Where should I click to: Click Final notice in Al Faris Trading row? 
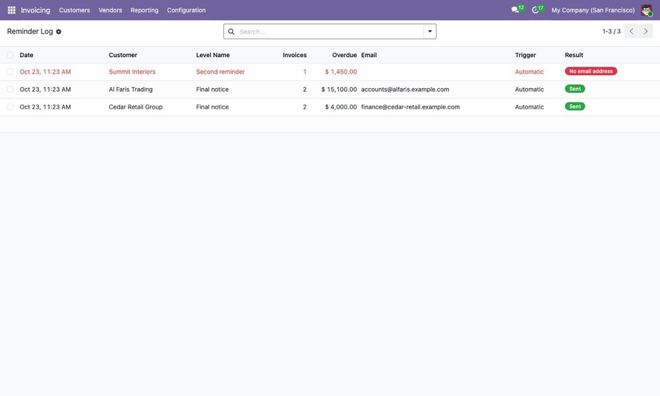212,89
